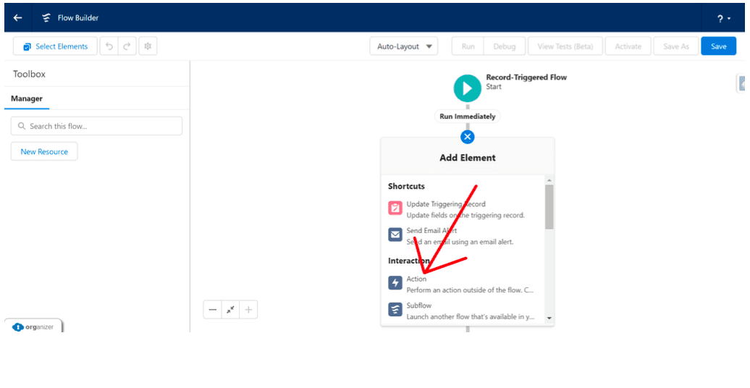Click the green Start play icon
The image size is (750, 388).
(467, 88)
